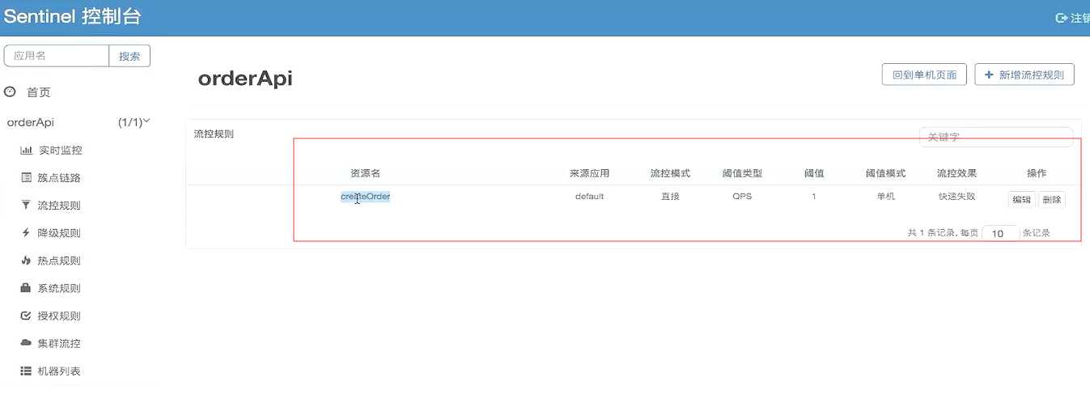Open 降级规则 from the sidebar
1090x399 pixels.
point(59,233)
